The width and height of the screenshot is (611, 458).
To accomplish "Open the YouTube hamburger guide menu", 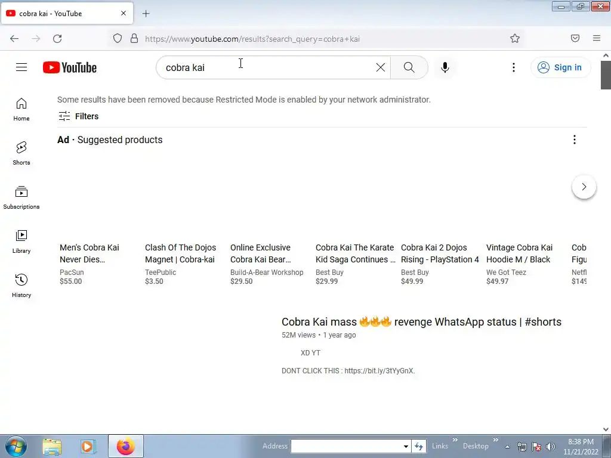I will click(21, 67).
